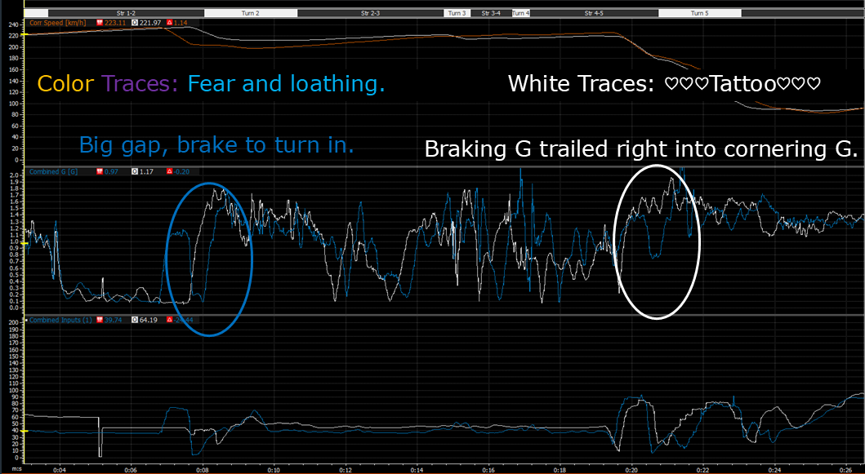The height and width of the screenshot is (474, 865).
Task: Select the Turn 5 track section
Action: point(699,13)
